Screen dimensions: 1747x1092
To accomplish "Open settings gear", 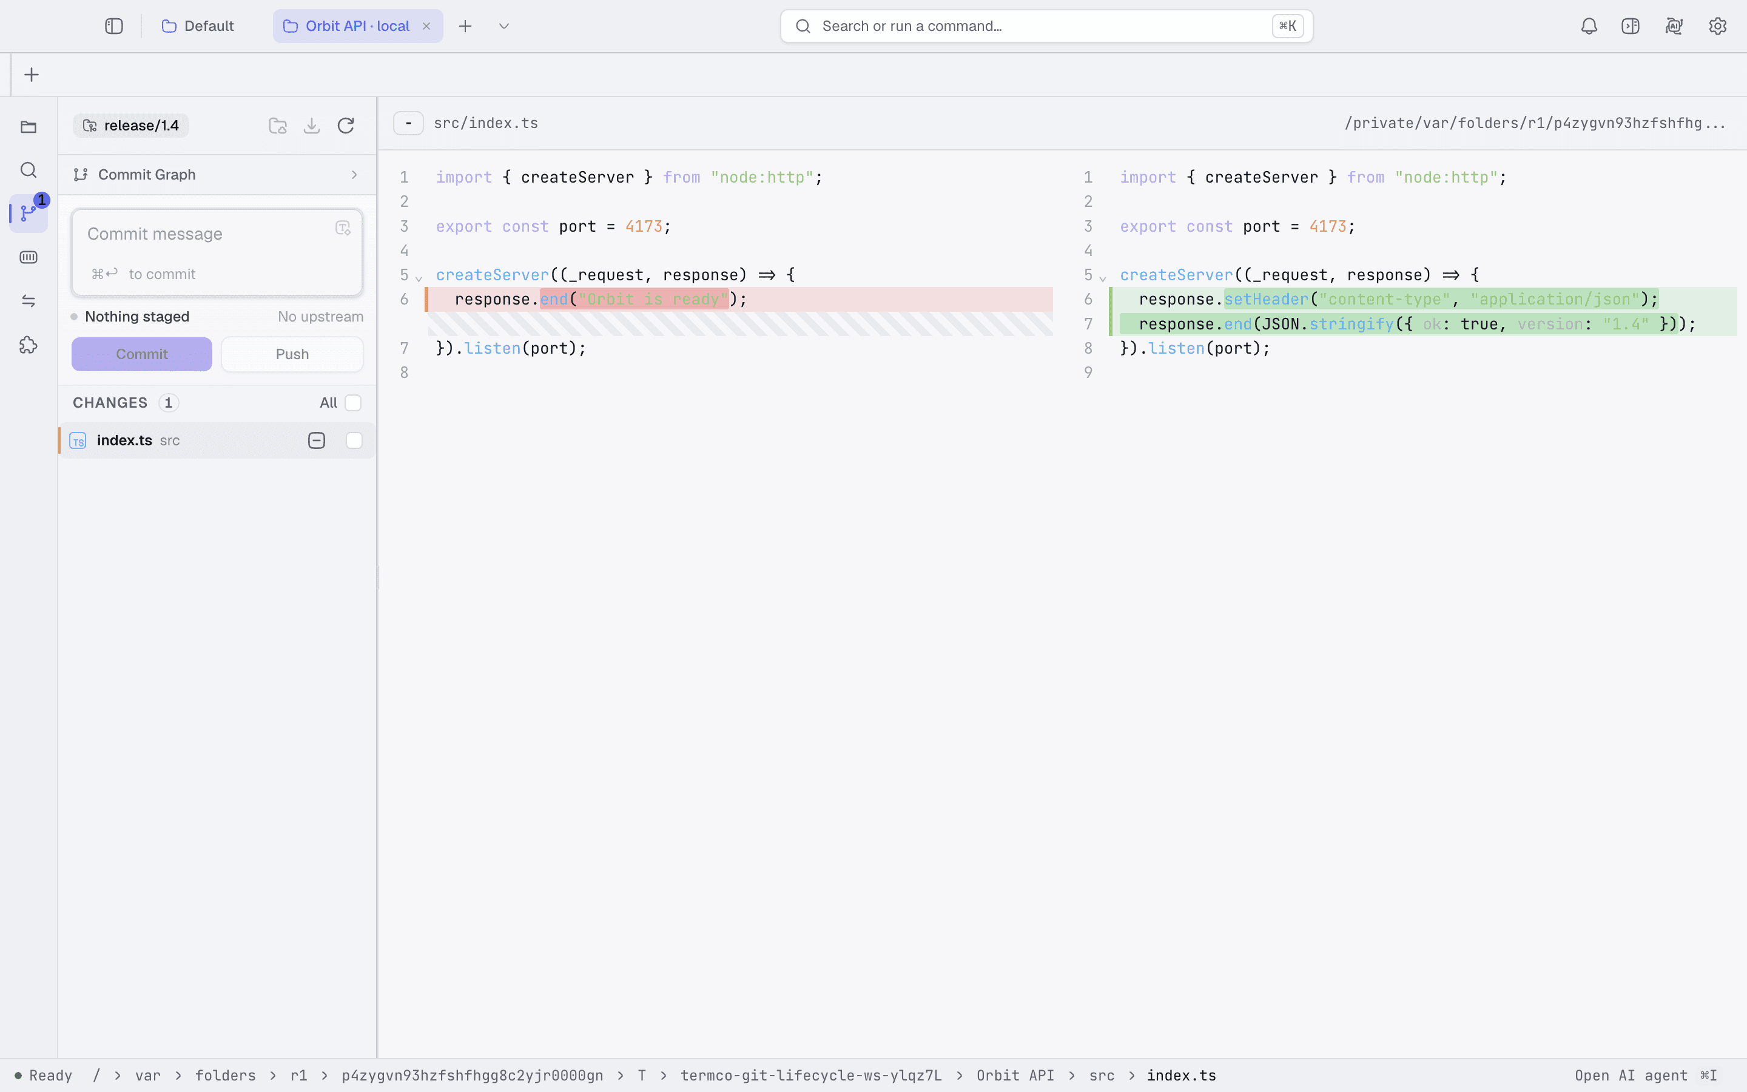I will pos(1717,26).
